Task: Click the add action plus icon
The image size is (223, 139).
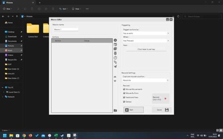Action: 115,40
